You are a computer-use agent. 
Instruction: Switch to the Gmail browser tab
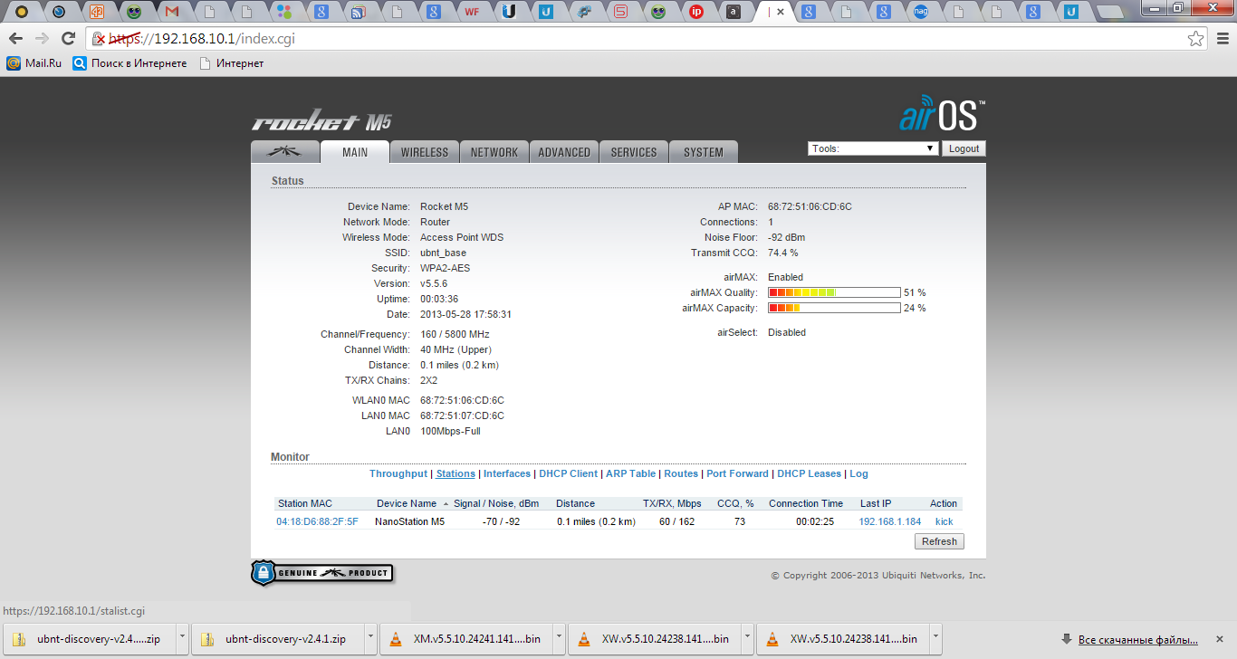click(172, 12)
